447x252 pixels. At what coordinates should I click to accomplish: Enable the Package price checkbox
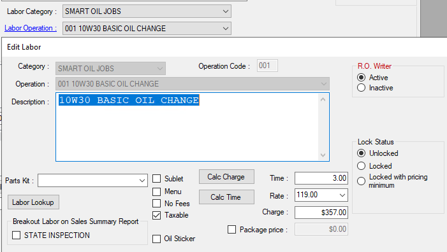coord(231,230)
